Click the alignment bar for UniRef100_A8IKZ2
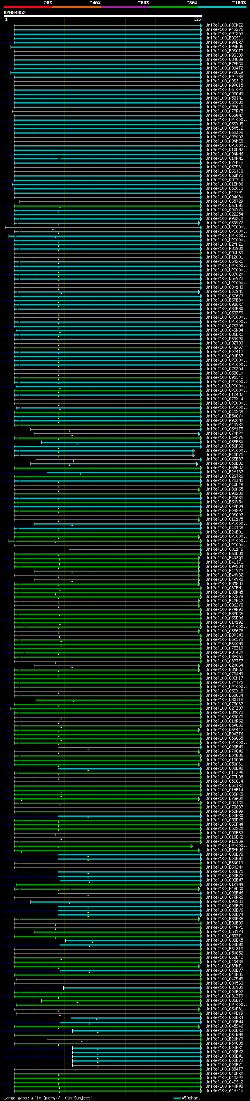The height and width of the screenshot is (1101, 250). (x=108, y=25)
